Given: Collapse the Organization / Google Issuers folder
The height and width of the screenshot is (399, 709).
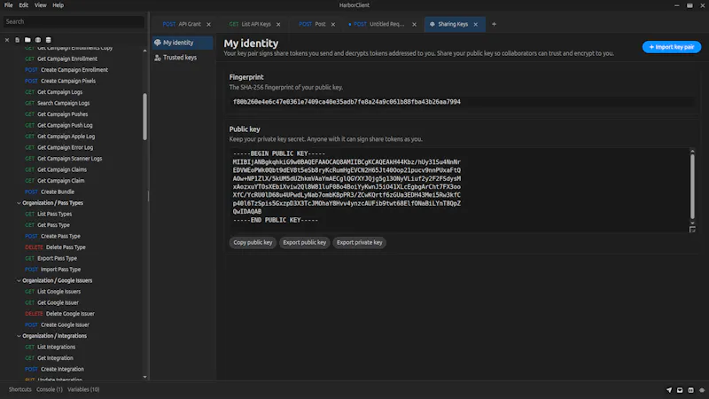Looking at the screenshot, I should click(x=19, y=280).
